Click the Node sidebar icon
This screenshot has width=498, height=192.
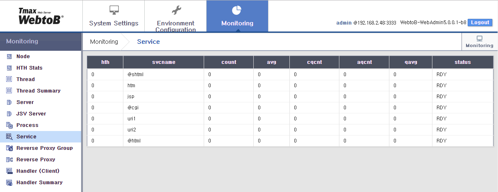(9, 56)
